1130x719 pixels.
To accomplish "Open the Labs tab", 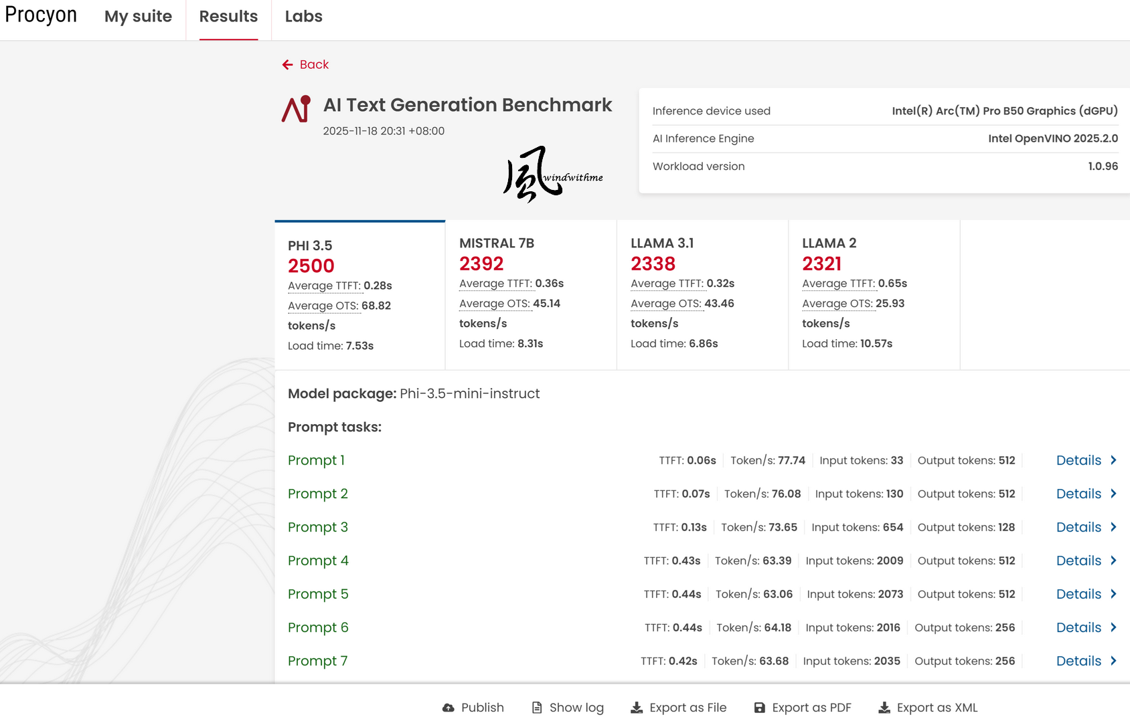I will tap(303, 17).
